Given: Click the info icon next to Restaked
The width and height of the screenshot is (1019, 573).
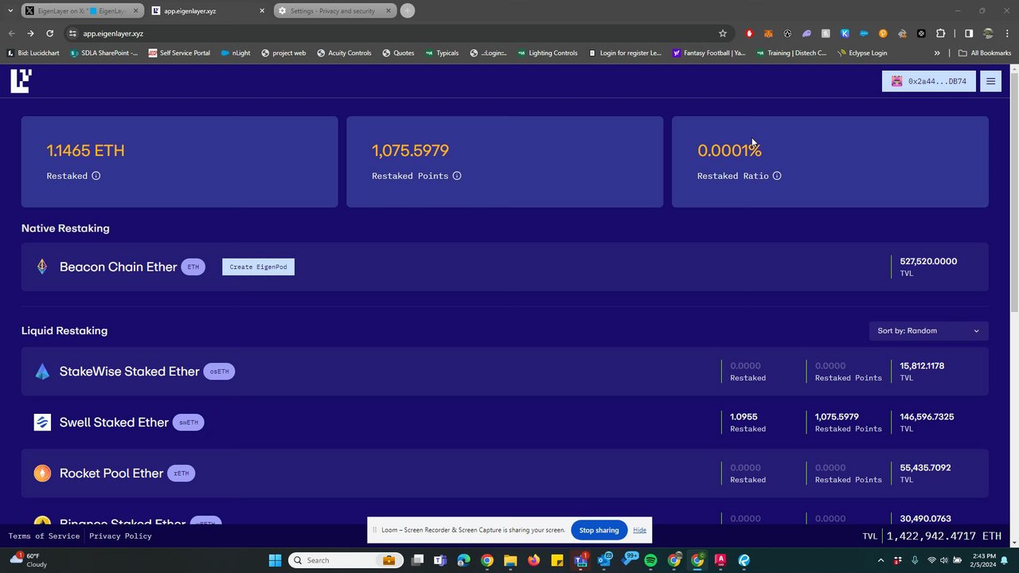Looking at the screenshot, I should (96, 176).
